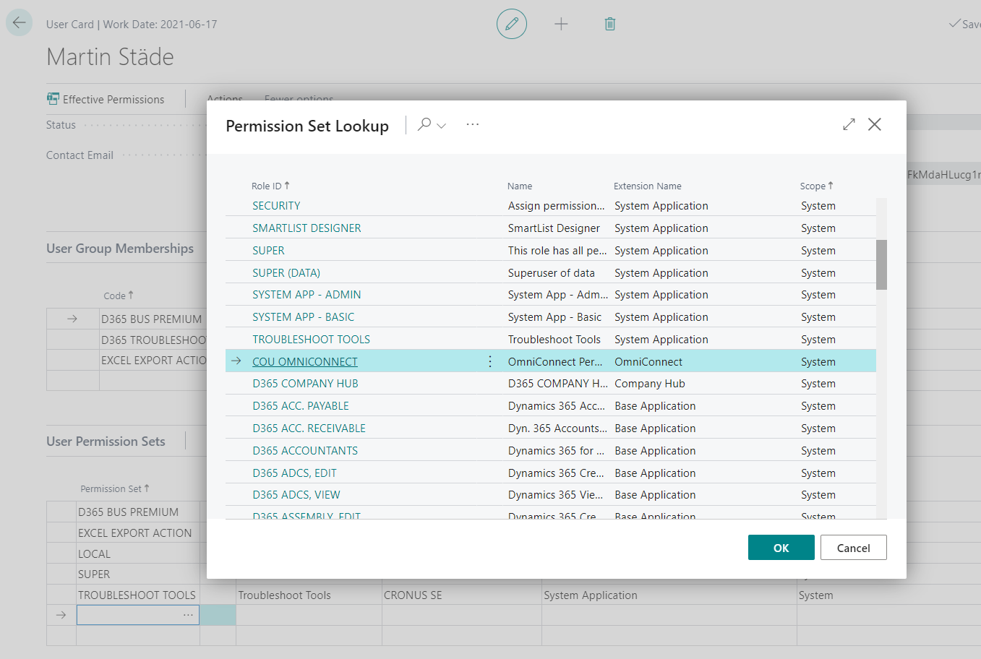The image size is (981, 659).
Task: Click the Save indicator at top right
Action: pos(964,24)
